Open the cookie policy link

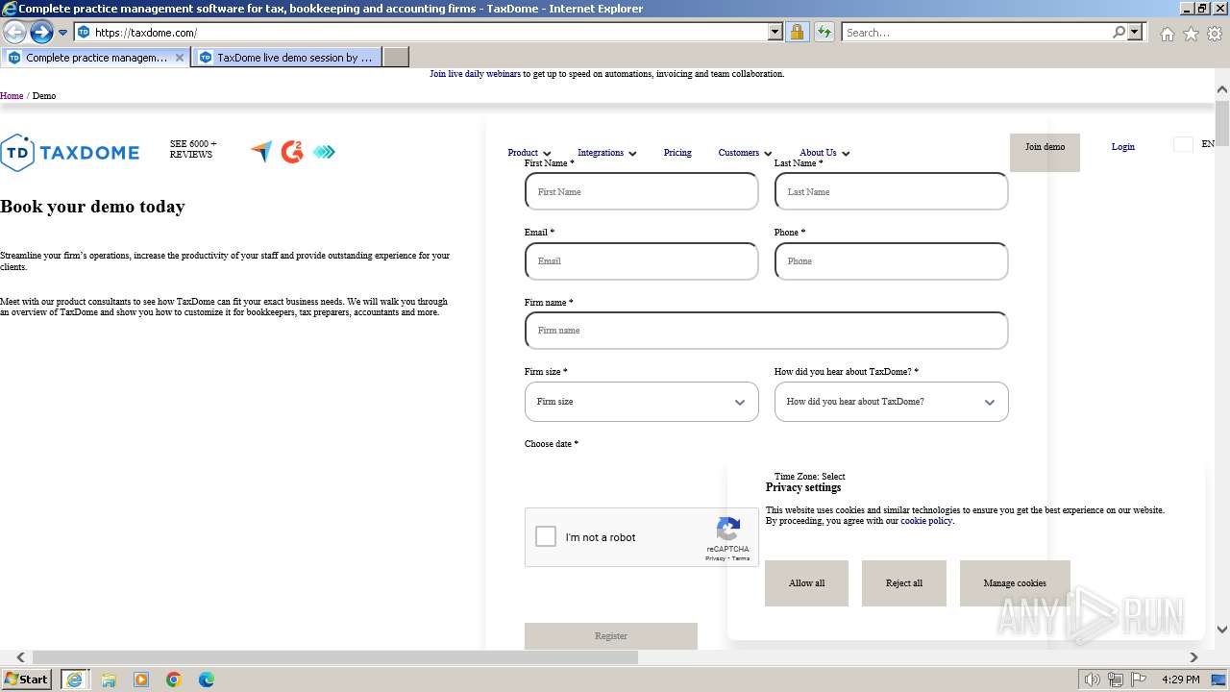pos(926,521)
